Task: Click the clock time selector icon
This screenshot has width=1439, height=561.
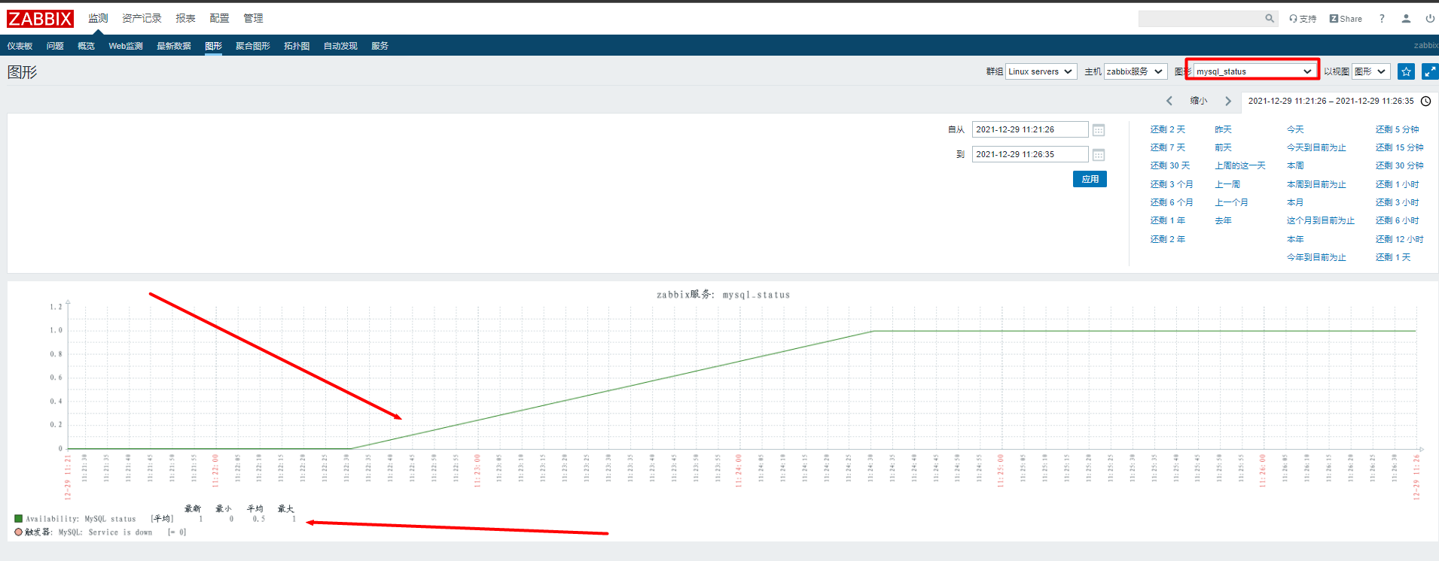Action: point(1425,101)
